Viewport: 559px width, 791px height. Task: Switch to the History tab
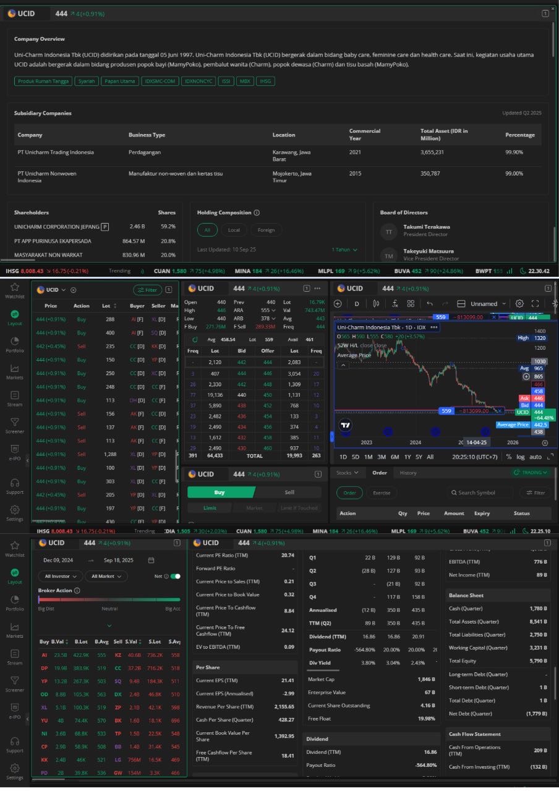coord(408,473)
